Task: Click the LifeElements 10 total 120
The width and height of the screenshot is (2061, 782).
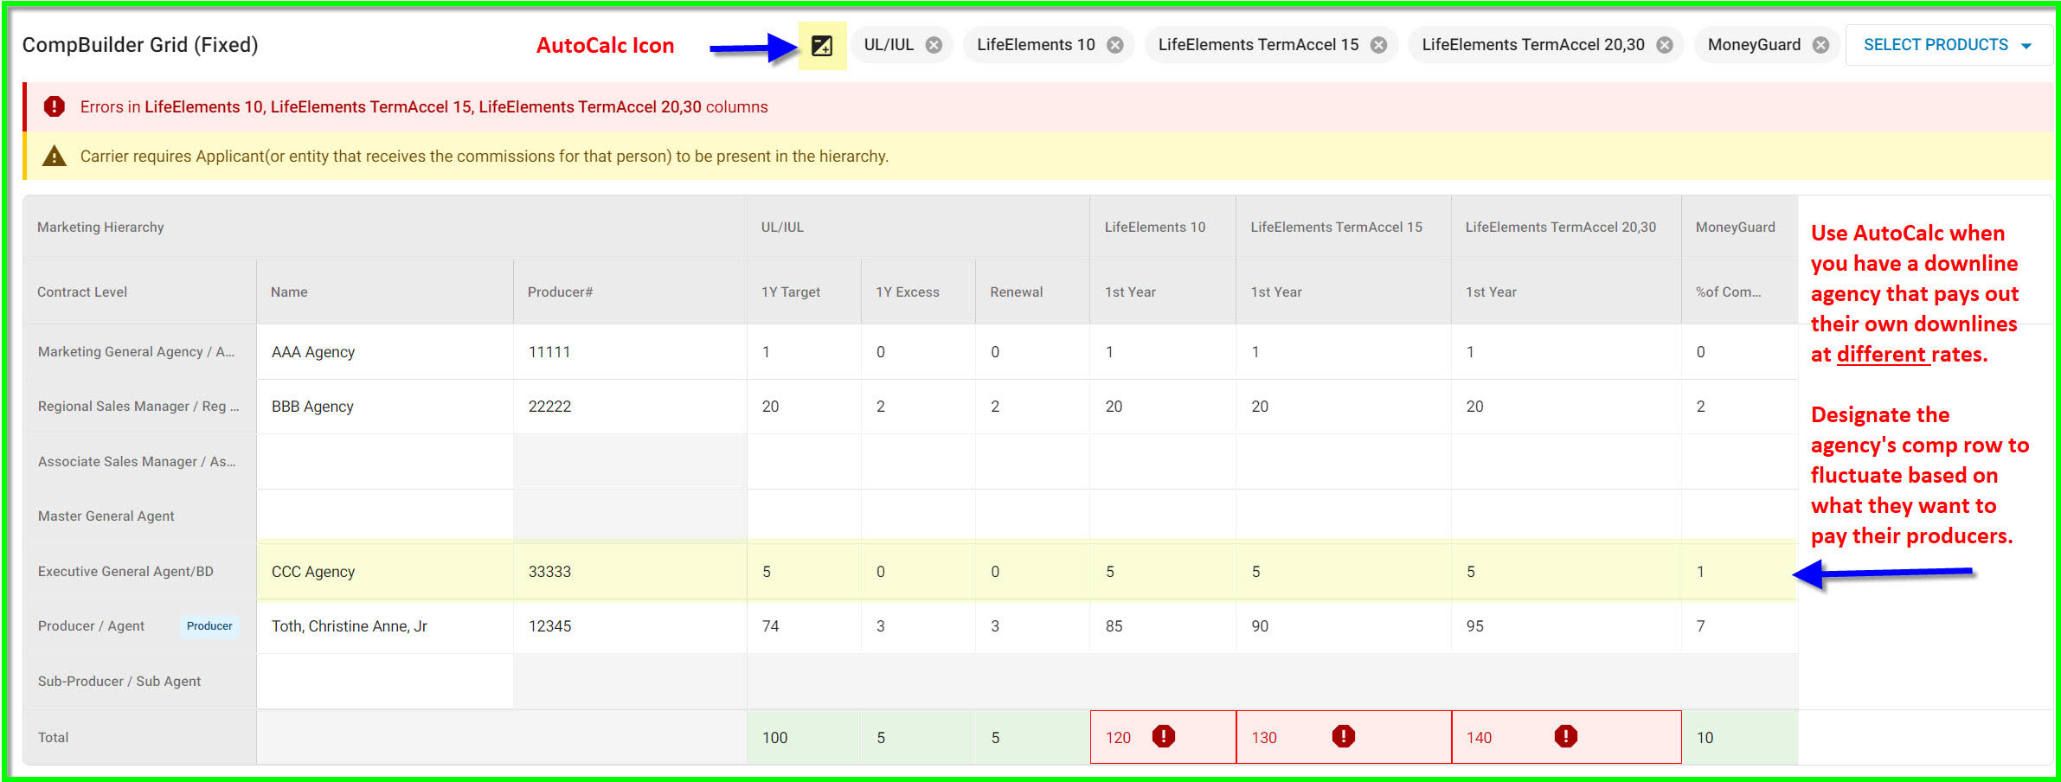Action: (x=1118, y=738)
